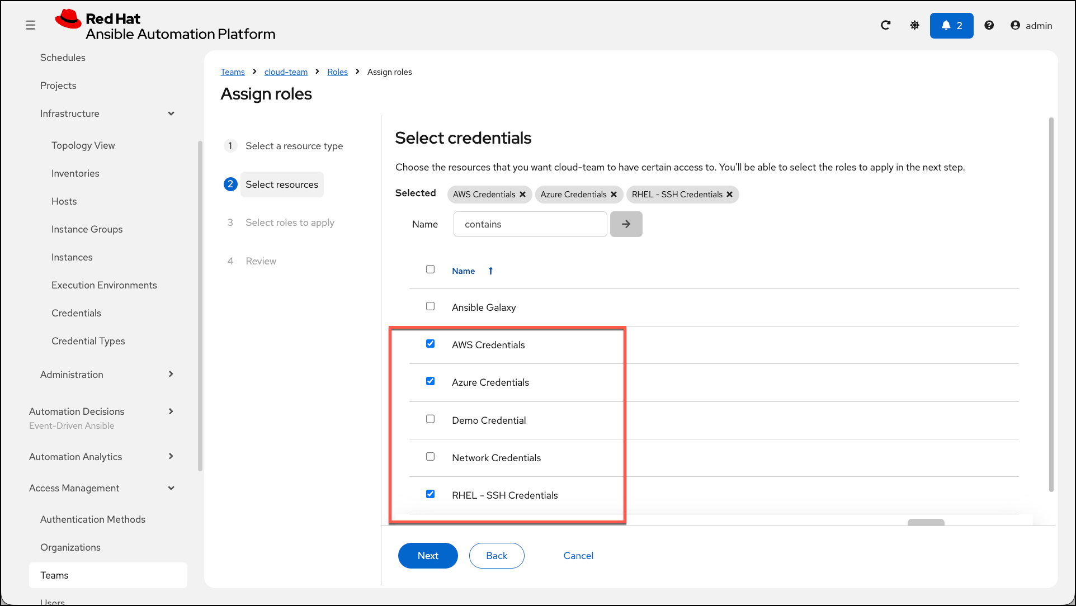Open Authentication Methods in the sidebar
Screen dimensions: 1076x606
point(93,519)
